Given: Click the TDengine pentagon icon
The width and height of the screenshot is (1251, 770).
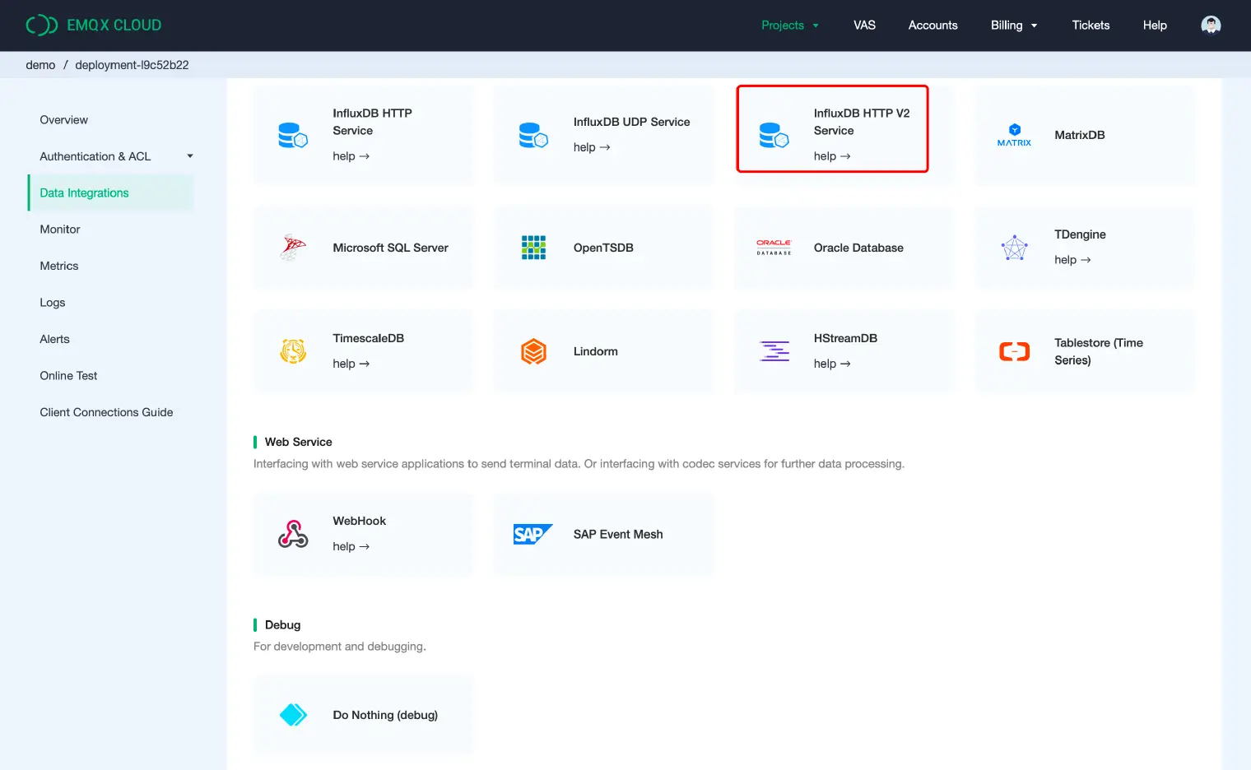Looking at the screenshot, I should point(1014,248).
